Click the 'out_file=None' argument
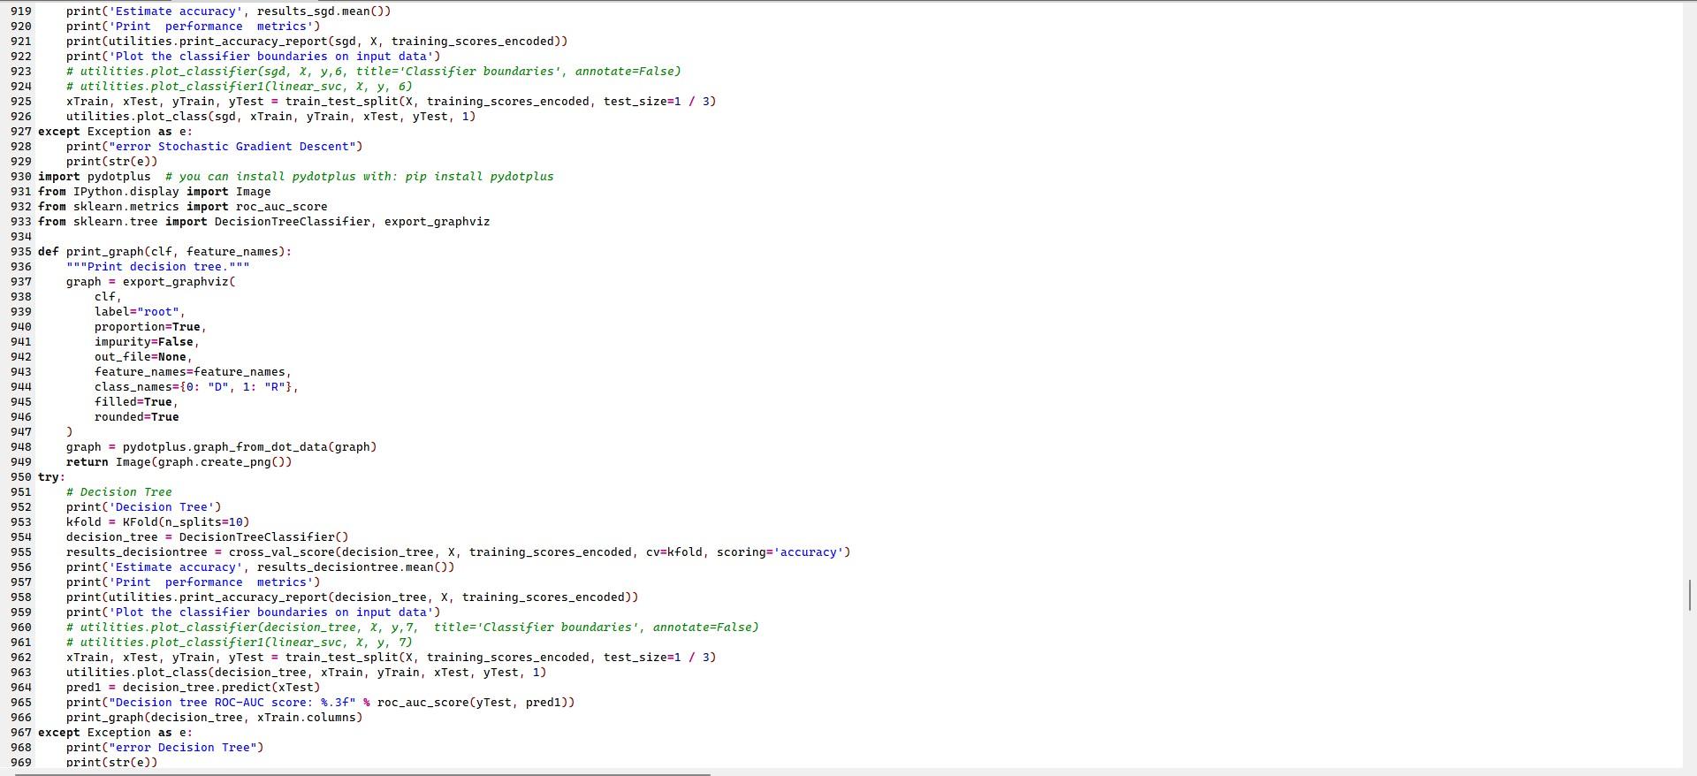The width and height of the screenshot is (1697, 776). (143, 357)
